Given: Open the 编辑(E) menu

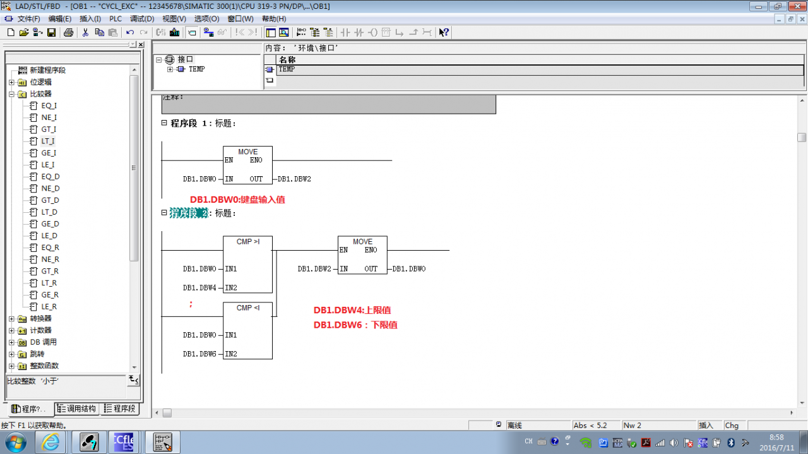Looking at the screenshot, I should coord(60,19).
